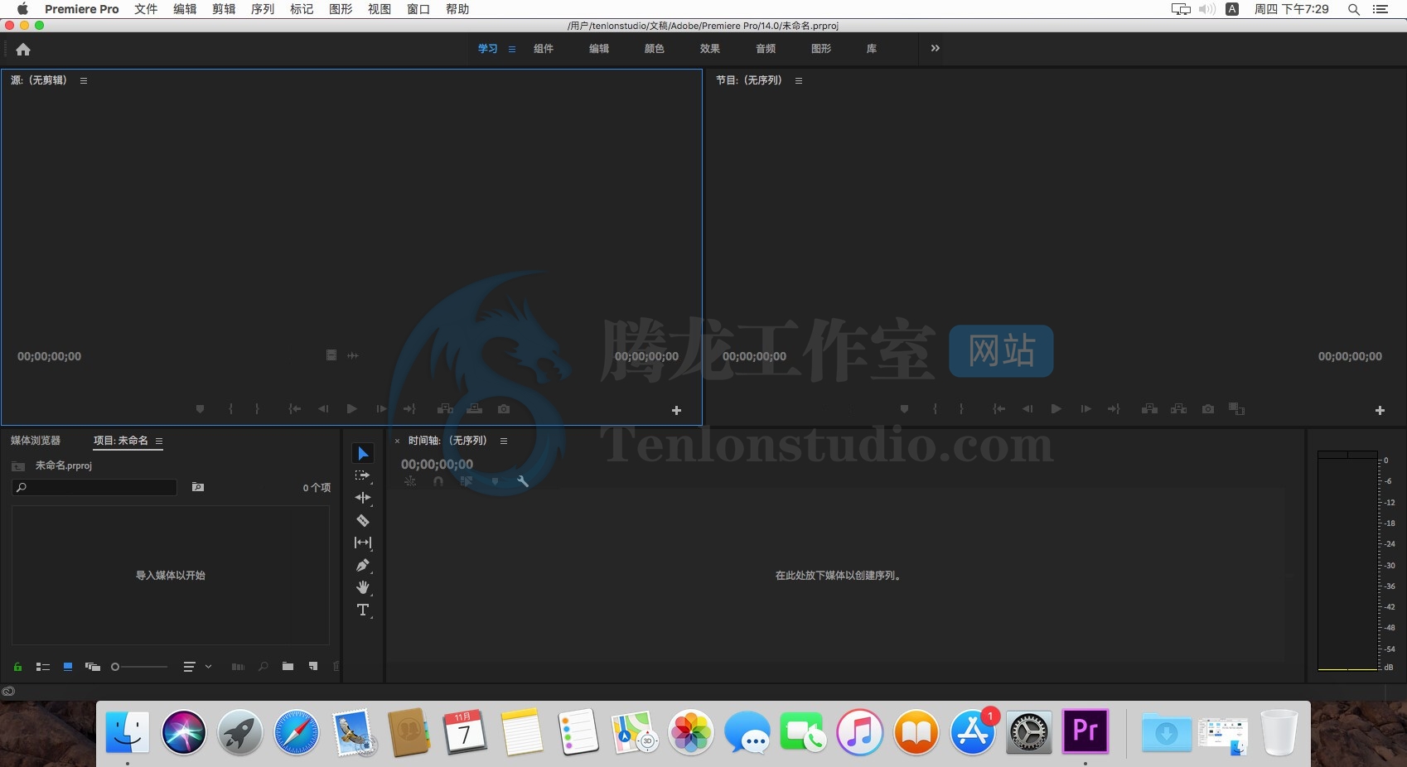Open the Learning workspace menu icon
The image size is (1407, 767).
[x=512, y=49]
